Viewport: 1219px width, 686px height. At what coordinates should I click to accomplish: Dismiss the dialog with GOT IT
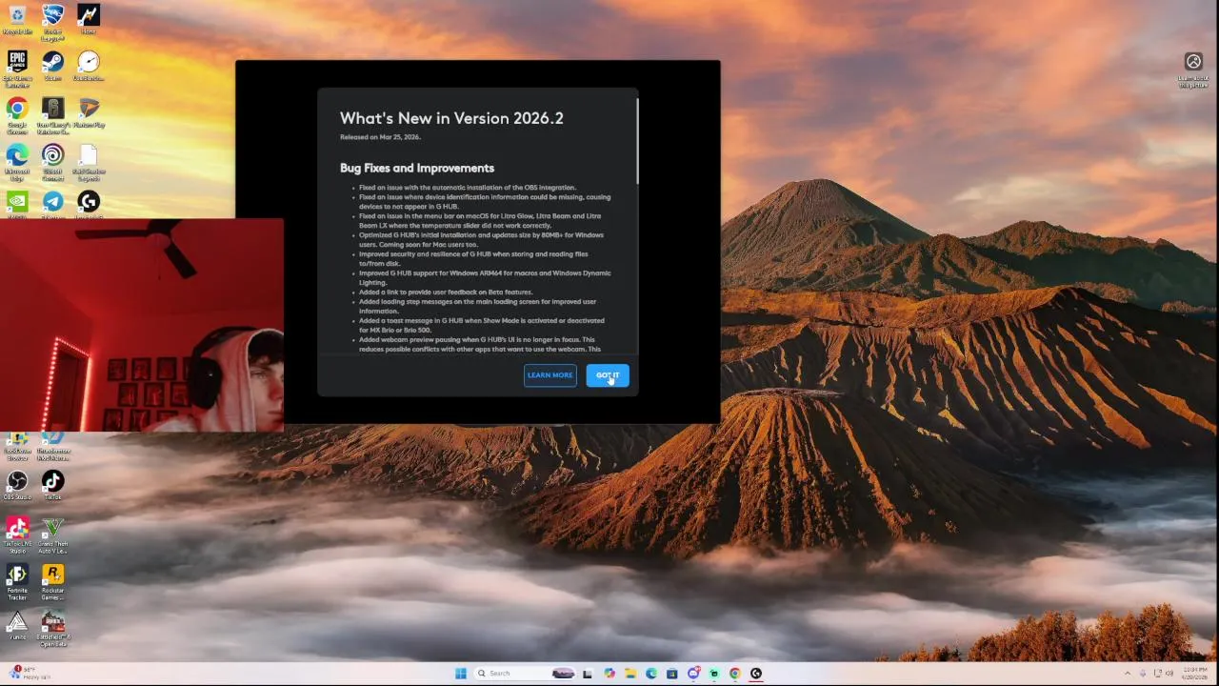point(608,375)
